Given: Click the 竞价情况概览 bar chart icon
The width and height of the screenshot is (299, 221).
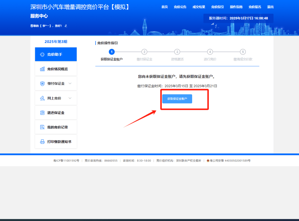Looking at the screenshot, I should pyautogui.click(x=42, y=69).
